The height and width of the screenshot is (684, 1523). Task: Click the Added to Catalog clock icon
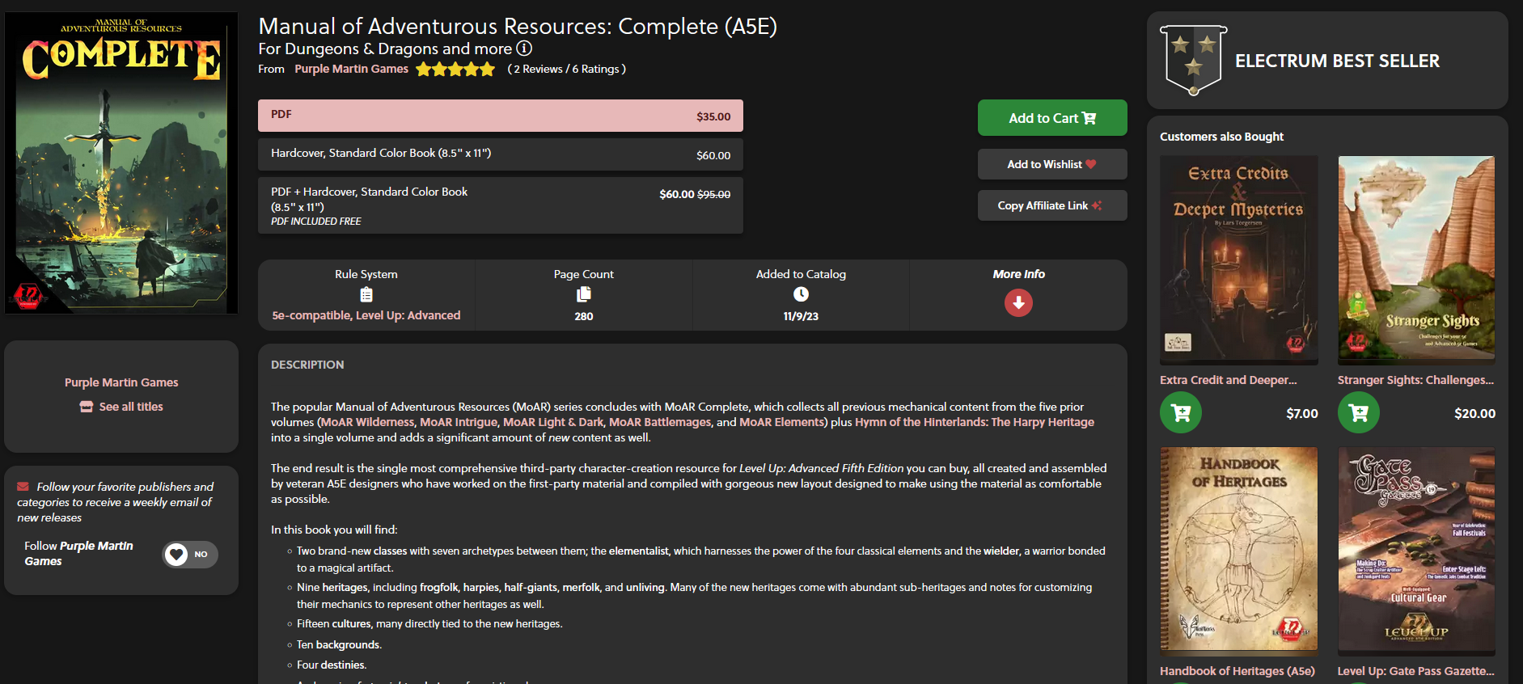(801, 294)
